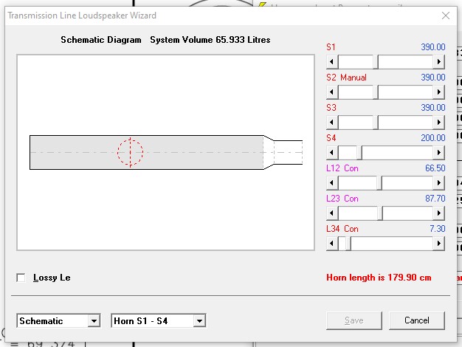Open the Schematic view dropdown
Image resolution: width=462 pixels, height=347 pixels.
[x=94, y=320]
